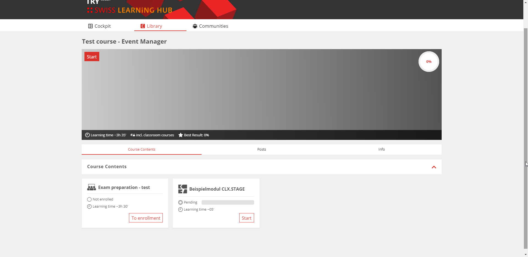Click the classroom courses icon in banner
The image size is (528, 257).
(x=133, y=135)
